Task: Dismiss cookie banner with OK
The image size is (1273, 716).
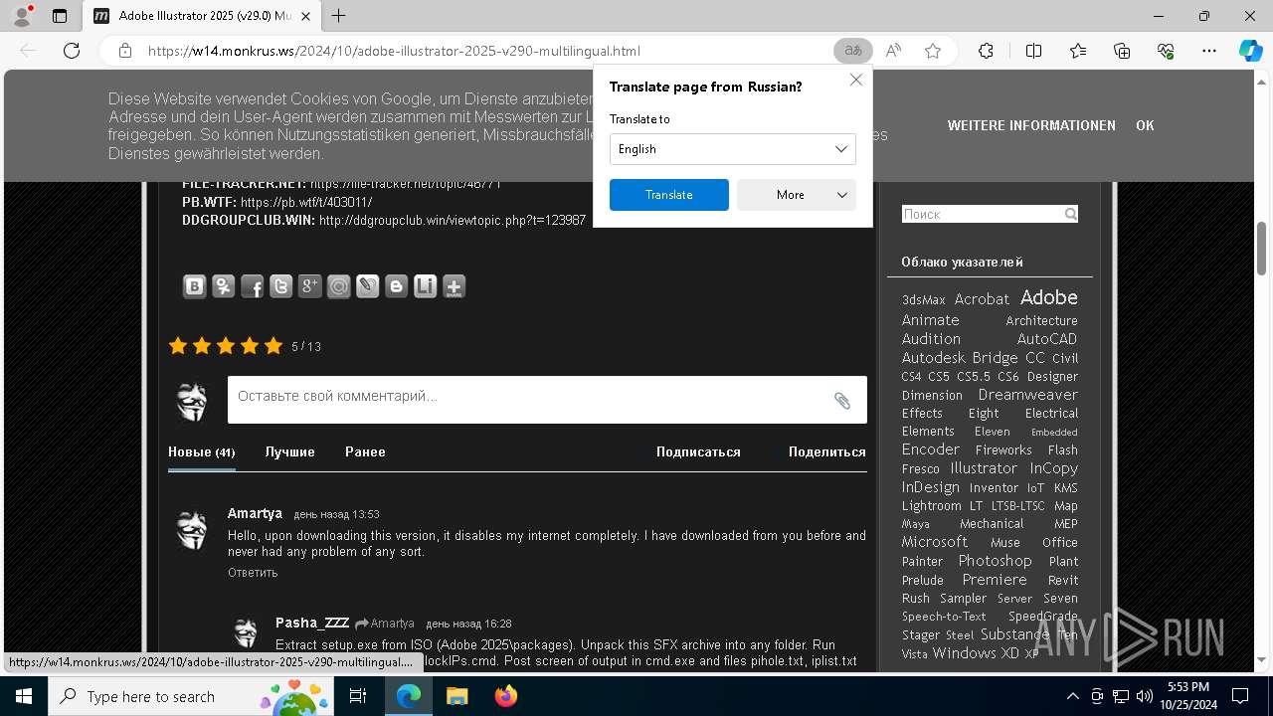Action: click(x=1145, y=125)
